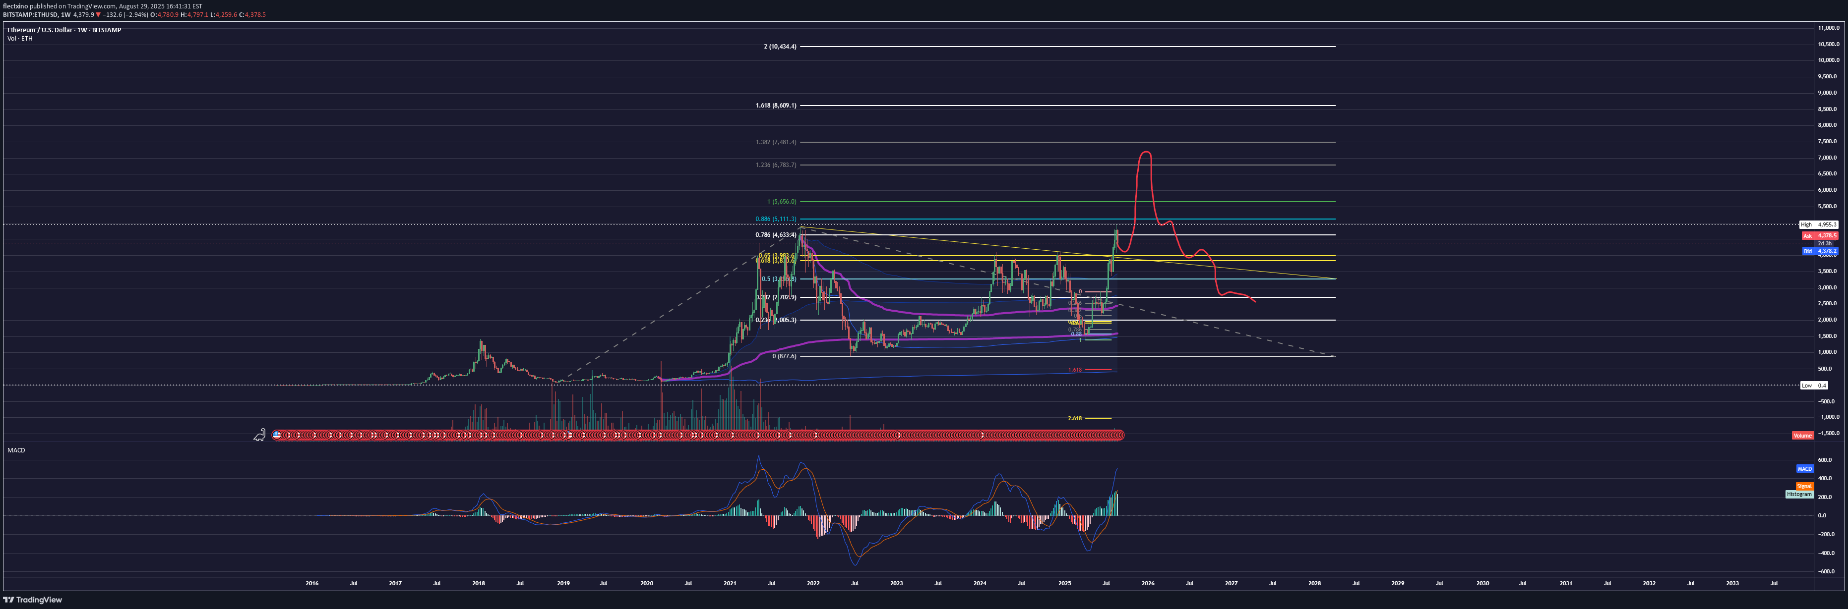The height and width of the screenshot is (609, 1848).
Task: Click the 2d 3h bar countdown label
Action: tap(1824, 244)
